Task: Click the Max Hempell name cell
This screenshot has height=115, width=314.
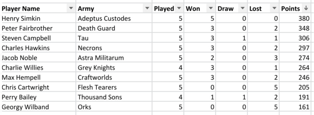Action: [x=38, y=77]
